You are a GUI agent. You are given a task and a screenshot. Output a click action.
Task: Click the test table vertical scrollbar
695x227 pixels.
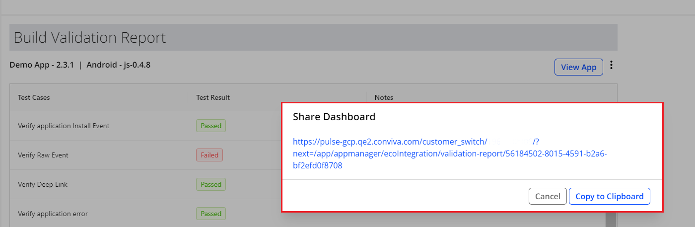(610, 219)
